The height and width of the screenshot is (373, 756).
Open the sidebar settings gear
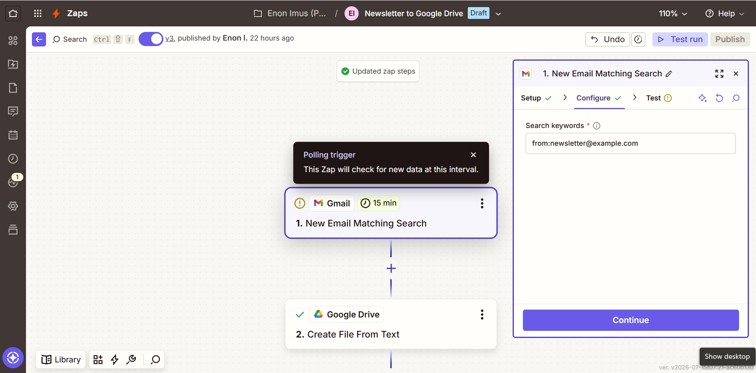tap(13, 206)
